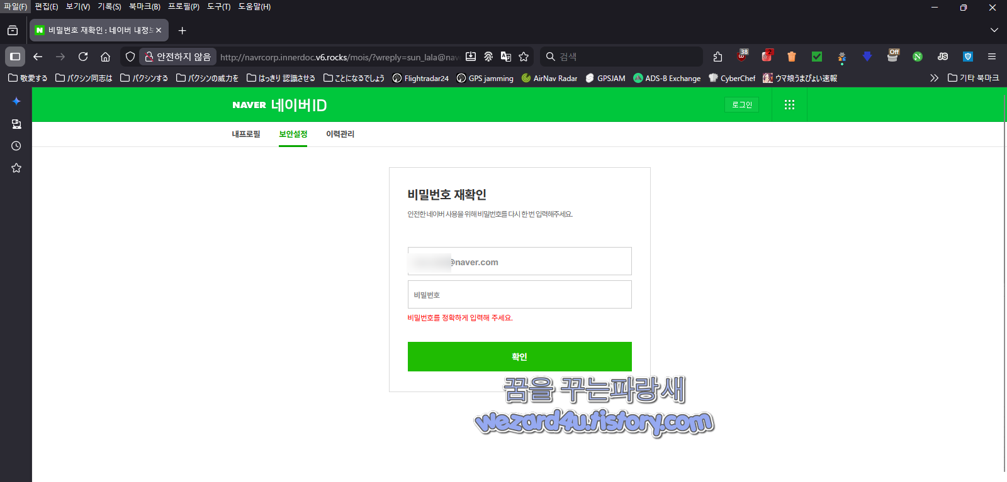Open the Naver services grid icon
The width and height of the screenshot is (1007, 482).
[789, 105]
